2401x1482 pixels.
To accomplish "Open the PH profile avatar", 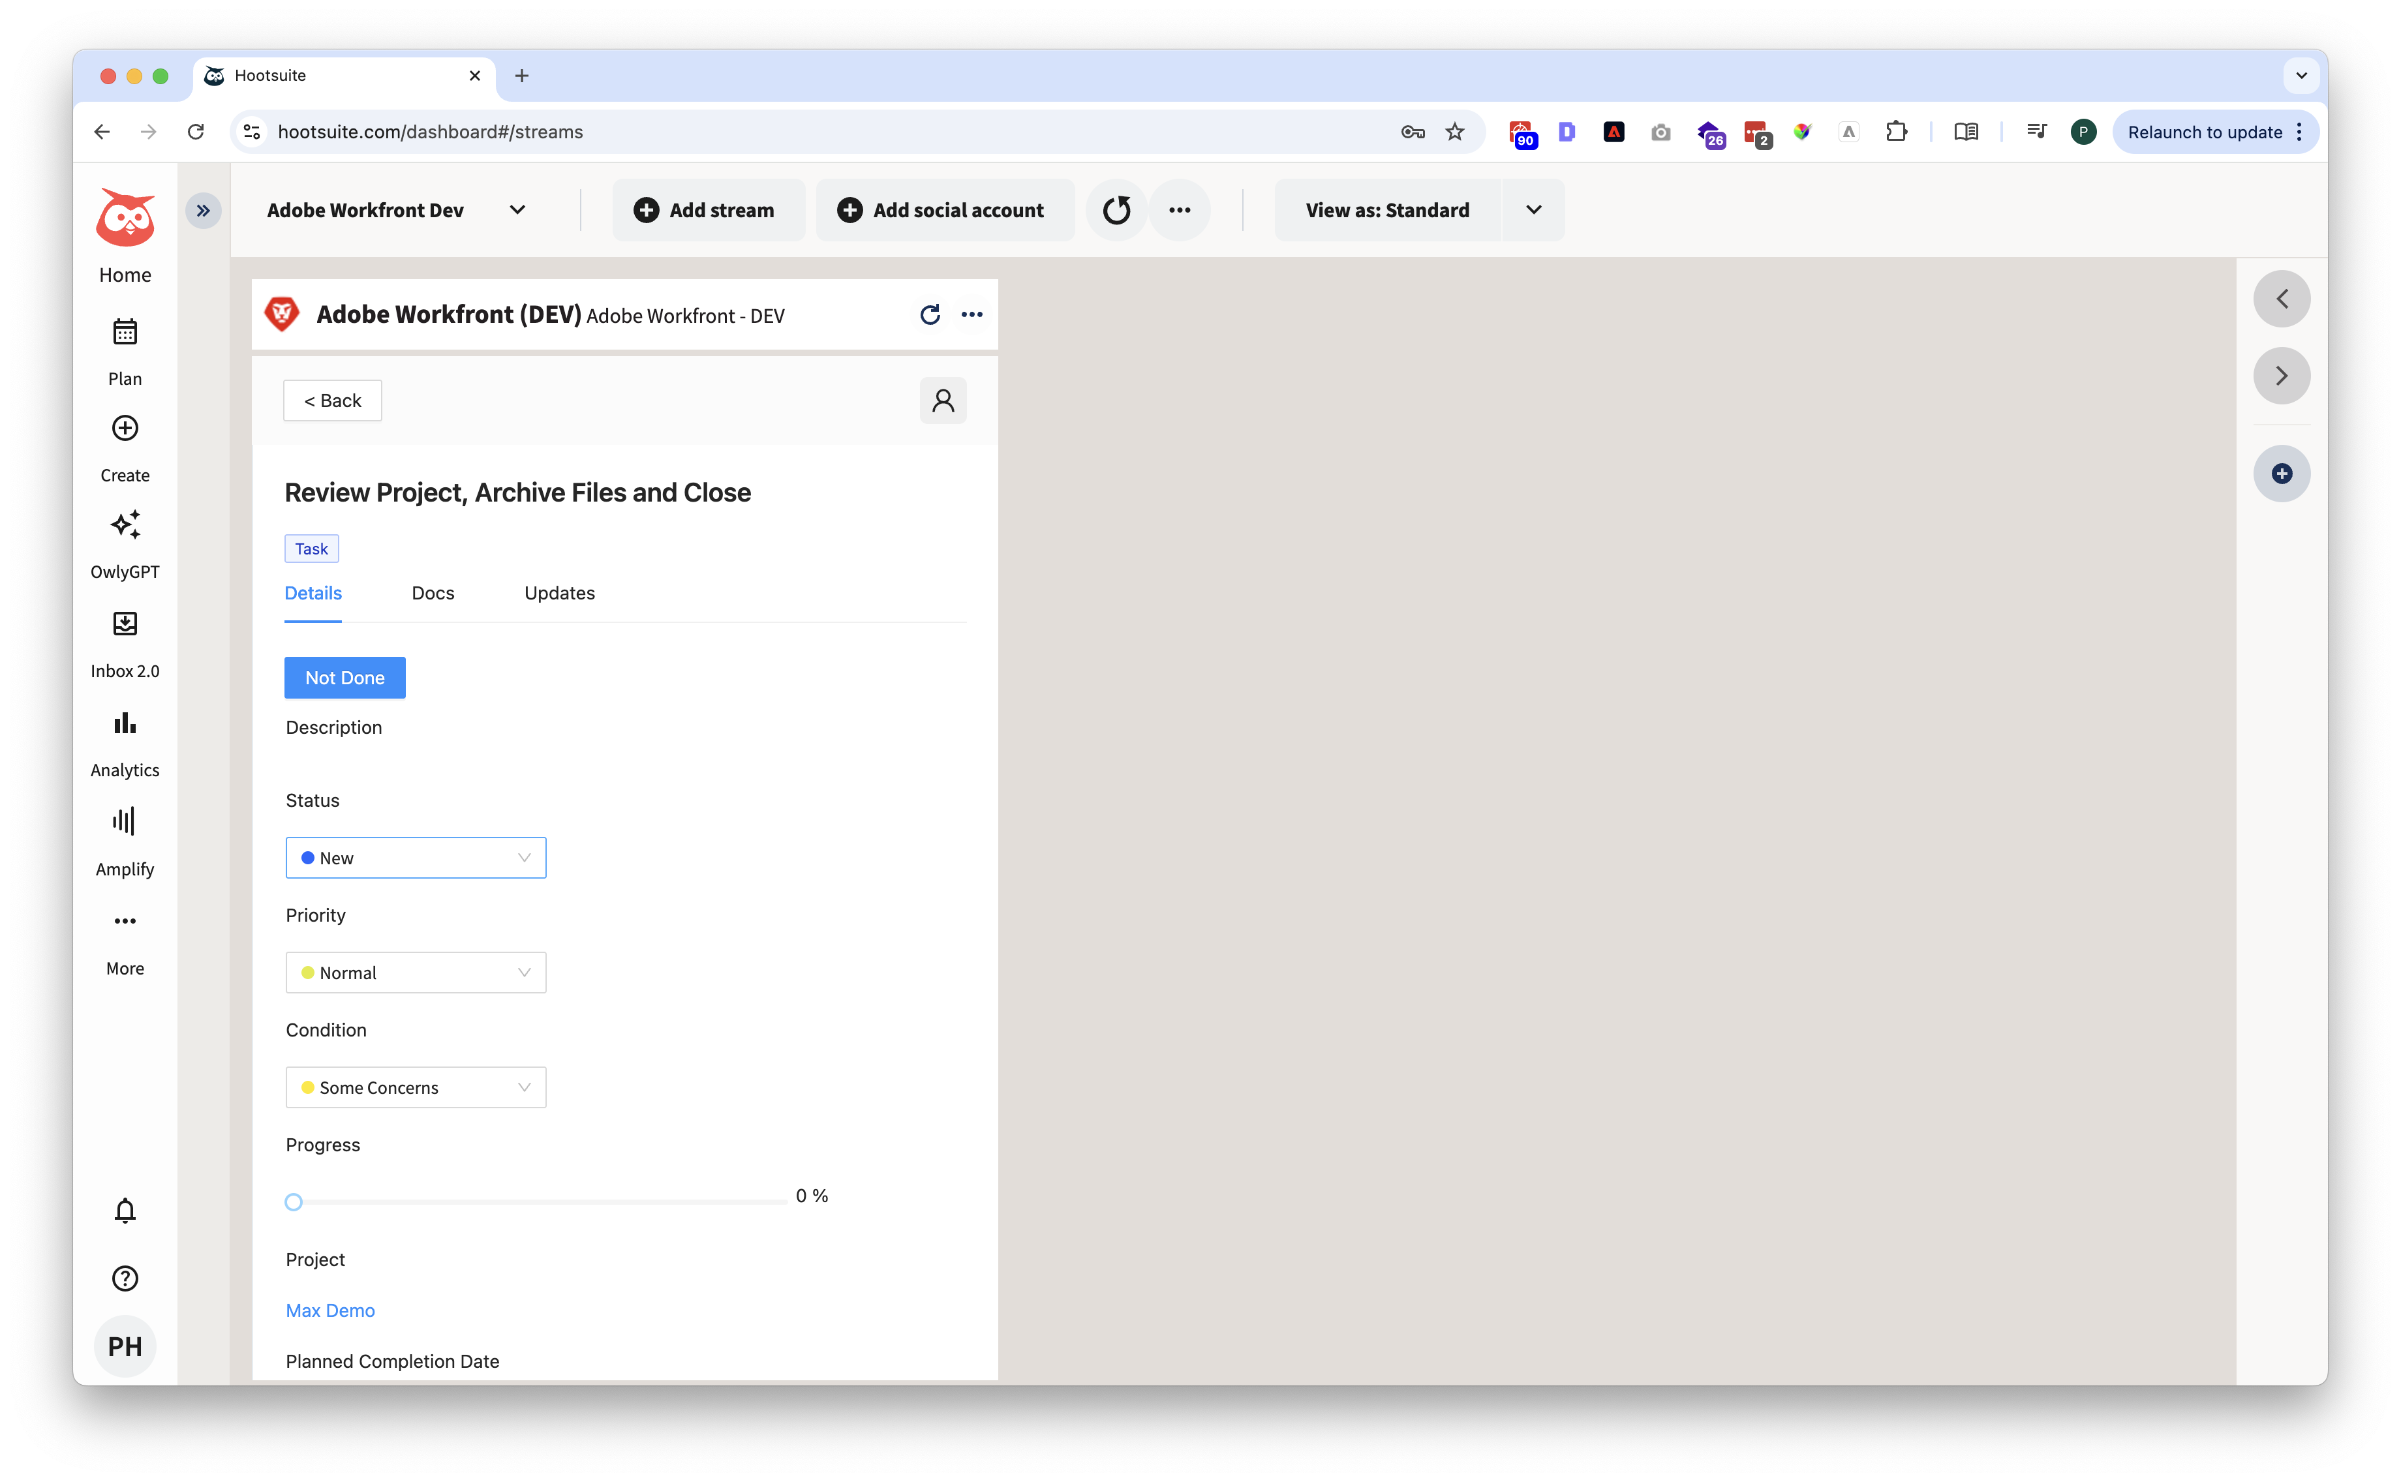I will [x=125, y=1347].
